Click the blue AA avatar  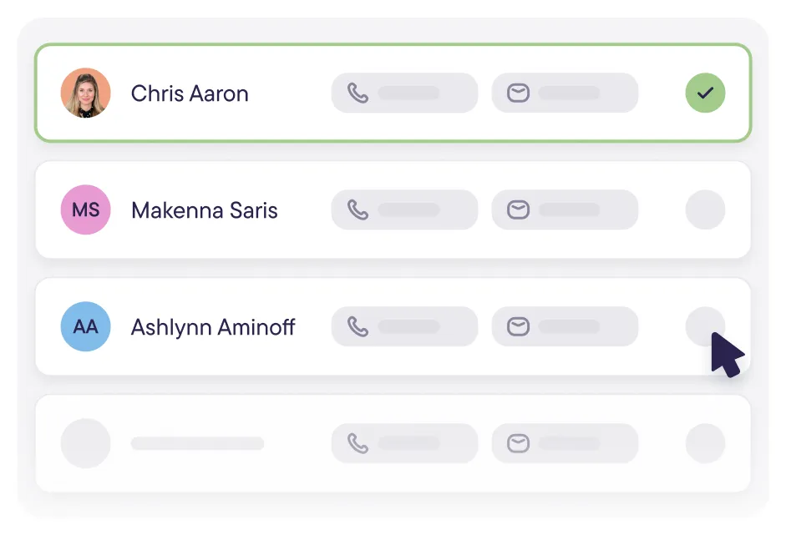(x=86, y=326)
